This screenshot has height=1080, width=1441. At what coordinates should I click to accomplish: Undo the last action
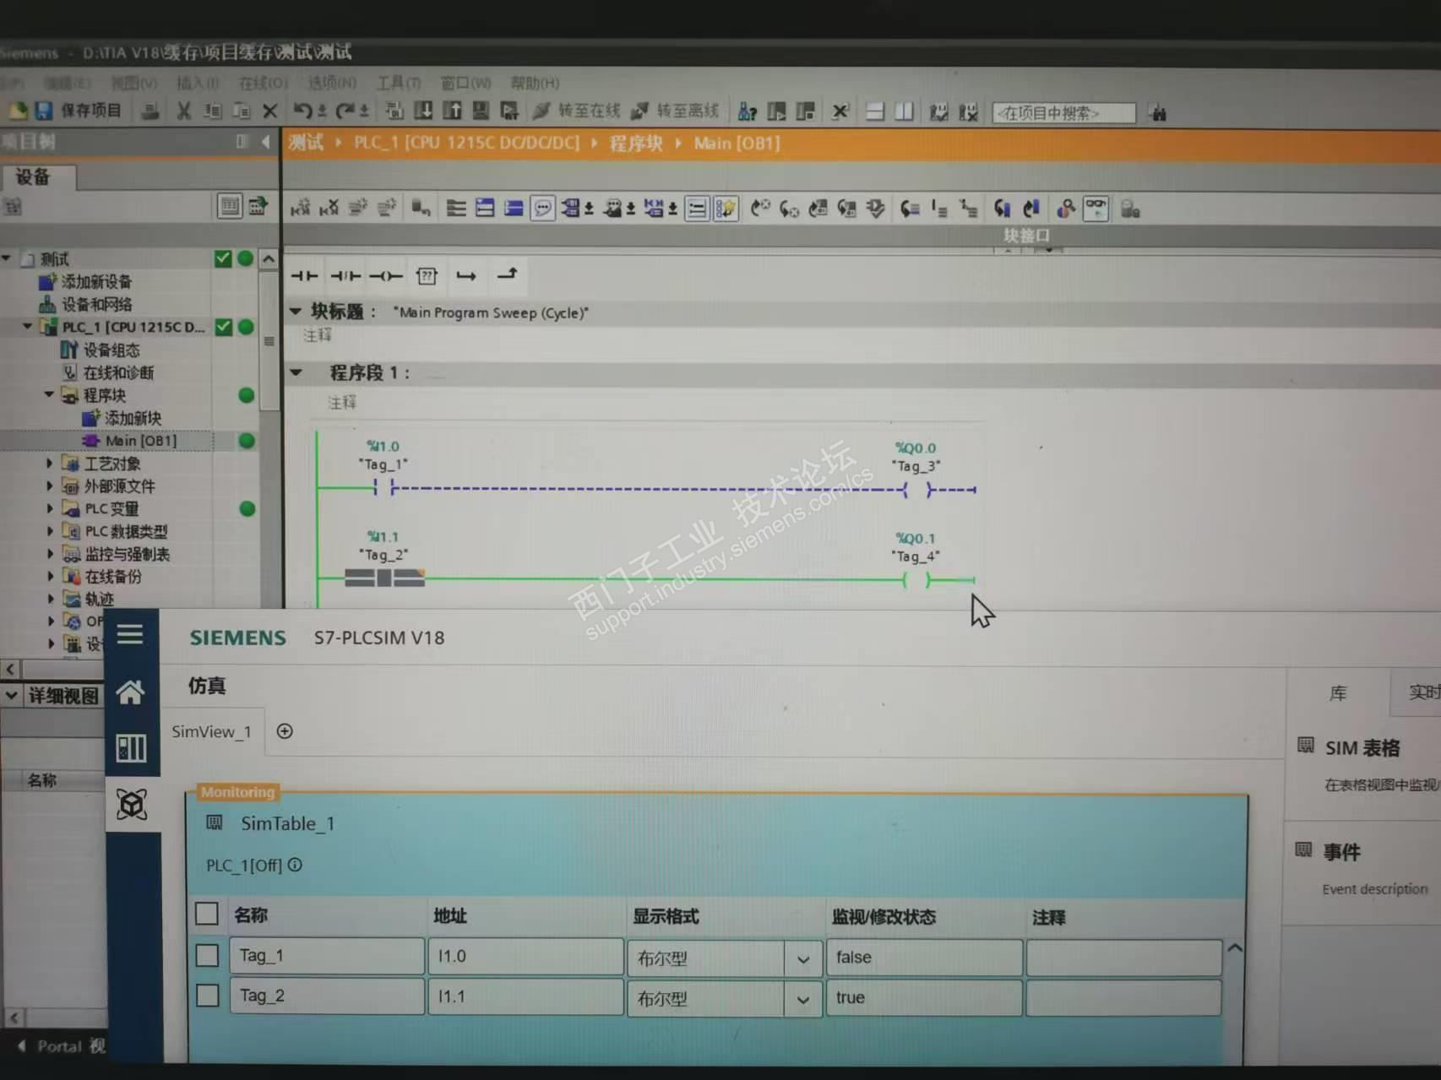point(303,111)
